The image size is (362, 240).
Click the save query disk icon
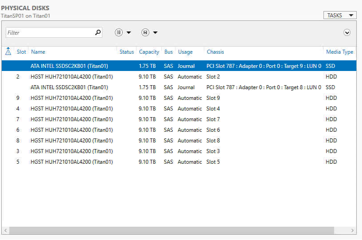point(145,32)
